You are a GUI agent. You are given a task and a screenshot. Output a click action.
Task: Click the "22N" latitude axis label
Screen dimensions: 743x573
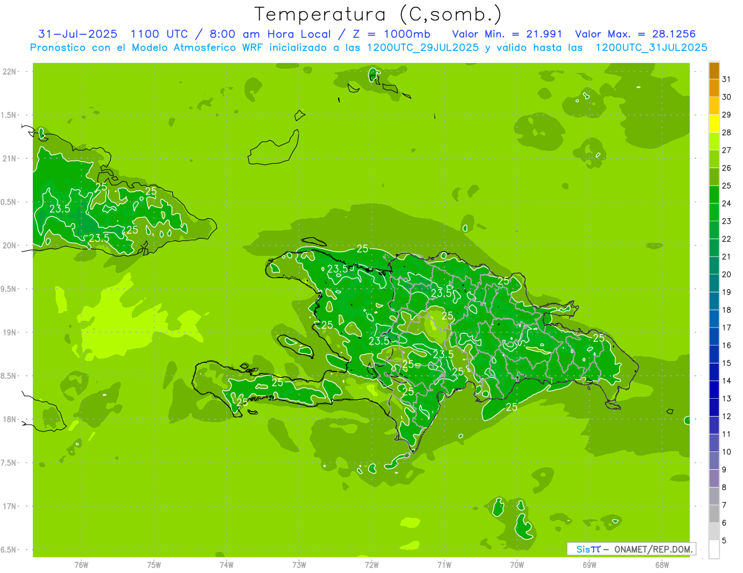(10, 72)
